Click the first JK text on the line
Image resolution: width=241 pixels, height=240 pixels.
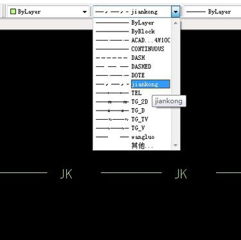click(66, 174)
